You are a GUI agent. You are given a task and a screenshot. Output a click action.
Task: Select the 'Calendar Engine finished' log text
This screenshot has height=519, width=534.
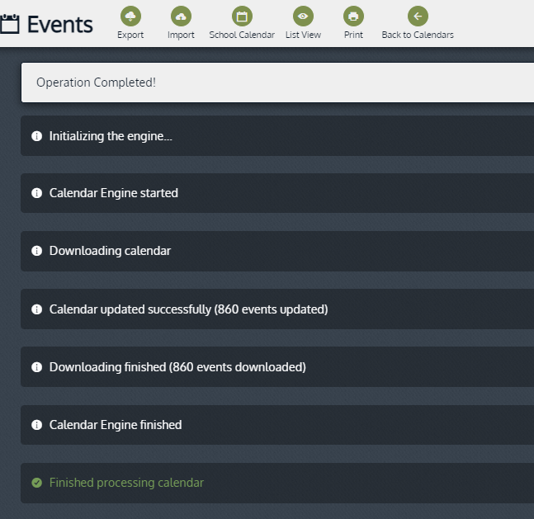pos(116,425)
